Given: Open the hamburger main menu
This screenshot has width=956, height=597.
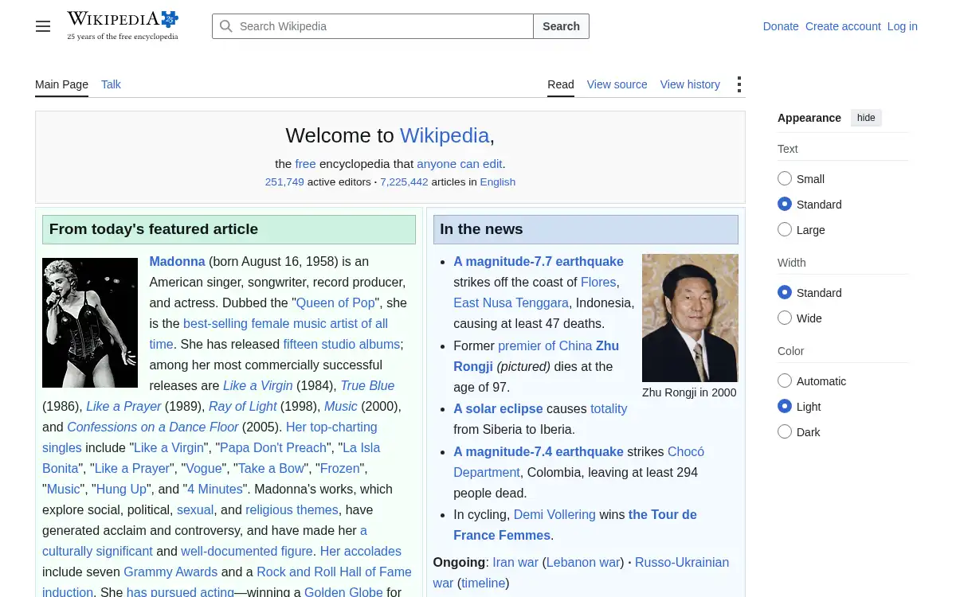Looking at the screenshot, I should point(43,26).
